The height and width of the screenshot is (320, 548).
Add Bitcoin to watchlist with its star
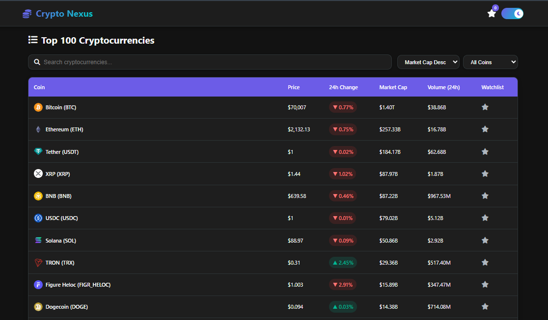coord(485,107)
